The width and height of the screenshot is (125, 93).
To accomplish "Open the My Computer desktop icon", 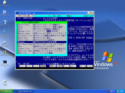I will click(5, 13).
